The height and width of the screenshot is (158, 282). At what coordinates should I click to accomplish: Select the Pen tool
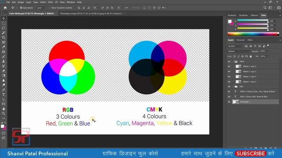tap(4, 90)
